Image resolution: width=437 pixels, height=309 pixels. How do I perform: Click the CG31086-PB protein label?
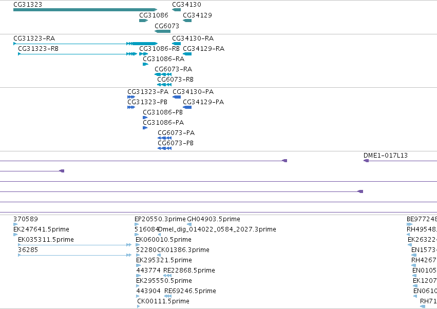point(163,112)
